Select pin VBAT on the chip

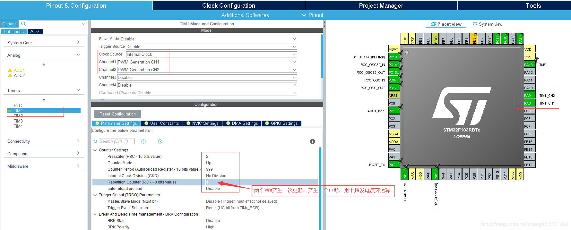coord(394,49)
